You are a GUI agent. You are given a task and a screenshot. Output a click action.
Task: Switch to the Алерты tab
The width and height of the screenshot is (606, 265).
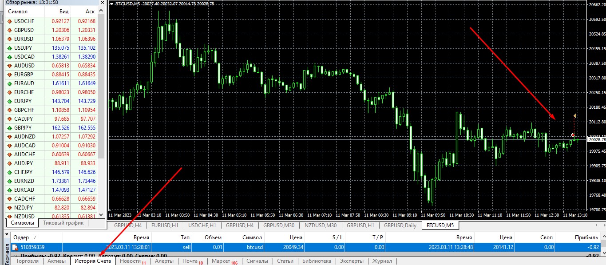pos(164,261)
